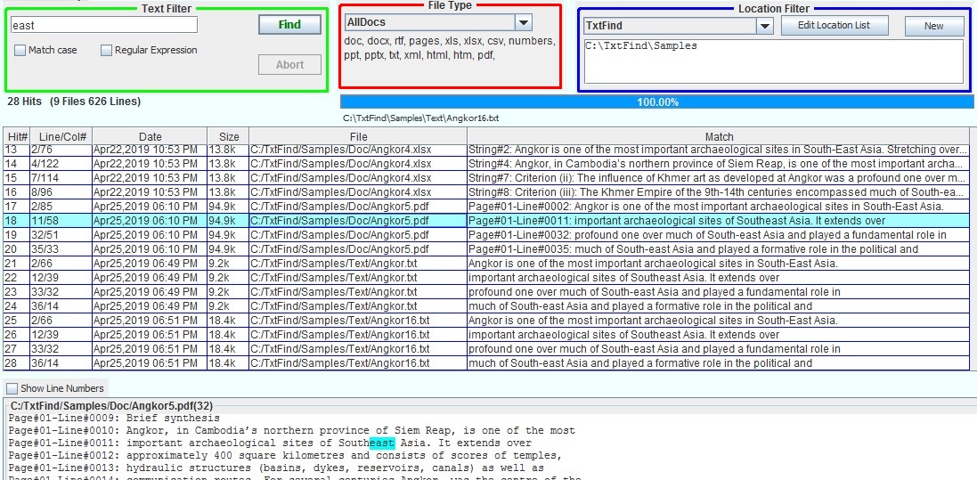Image resolution: width=977 pixels, height=480 pixels.
Task: Sort results by the Match column header
Action: tap(719, 136)
